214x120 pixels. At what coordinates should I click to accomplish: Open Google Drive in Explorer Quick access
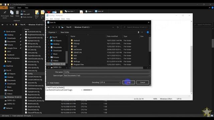12,48
